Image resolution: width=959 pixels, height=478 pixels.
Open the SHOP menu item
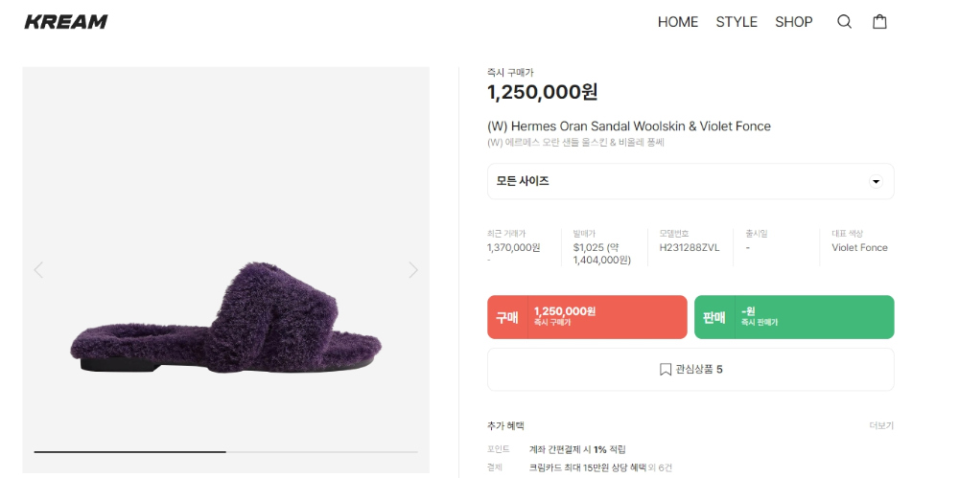(794, 22)
